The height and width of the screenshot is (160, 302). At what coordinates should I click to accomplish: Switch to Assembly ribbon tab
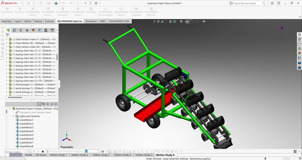7,21
